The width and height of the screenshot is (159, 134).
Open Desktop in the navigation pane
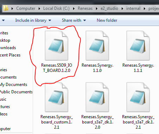tap(5, 40)
